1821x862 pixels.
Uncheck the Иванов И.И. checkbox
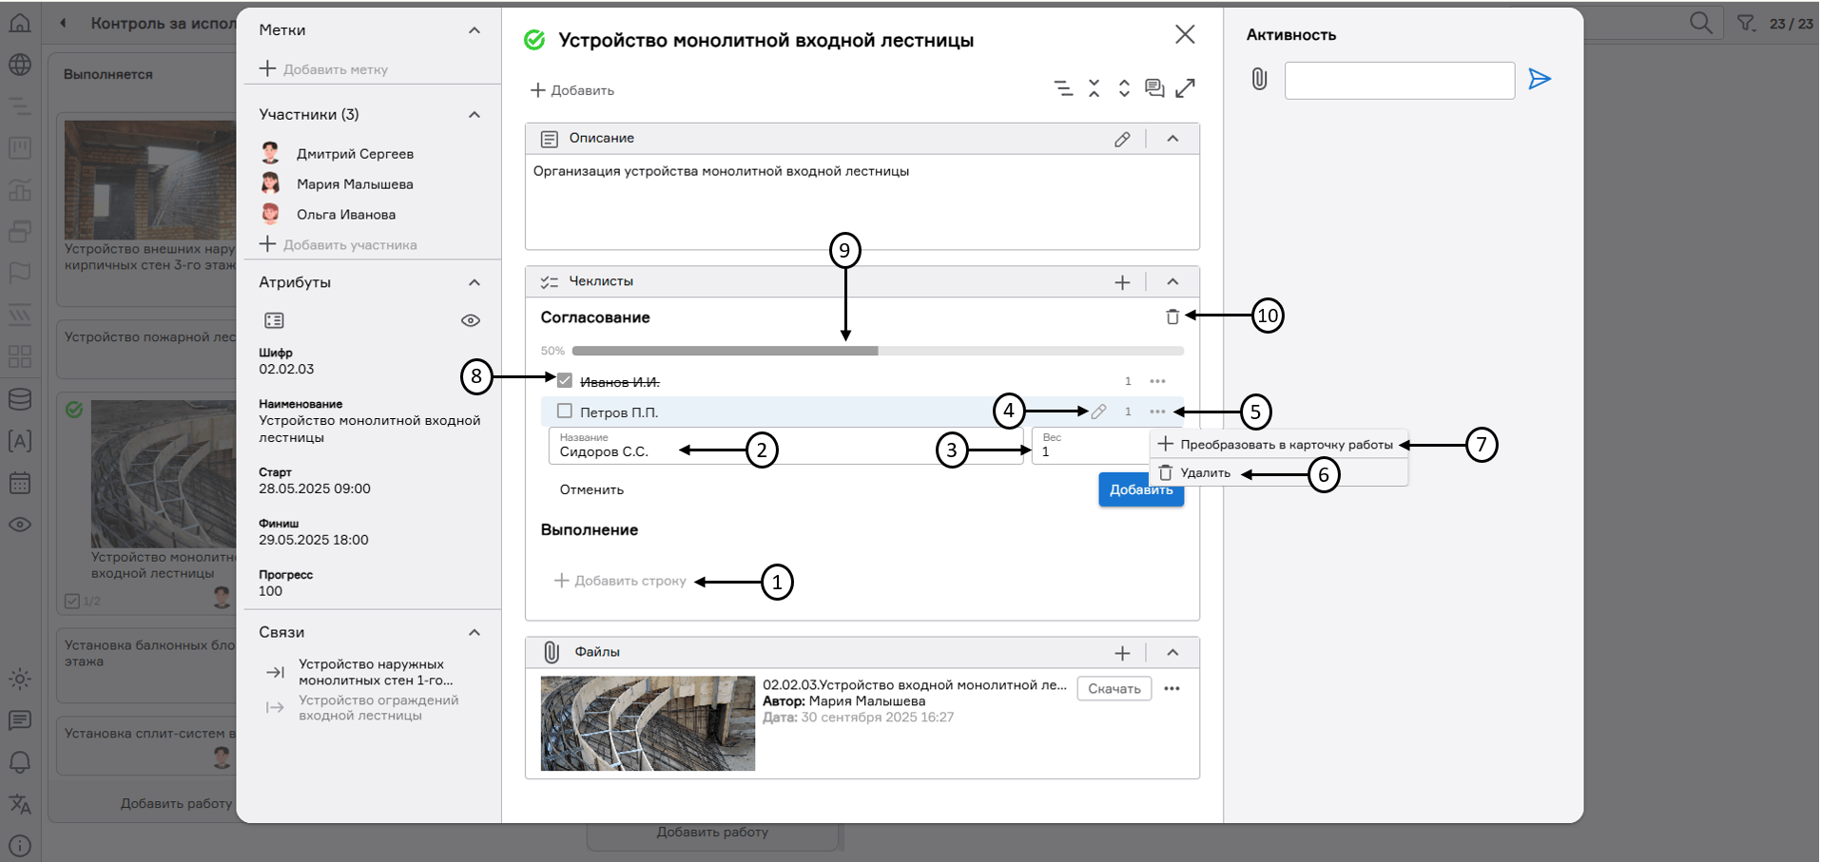(x=565, y=381)
